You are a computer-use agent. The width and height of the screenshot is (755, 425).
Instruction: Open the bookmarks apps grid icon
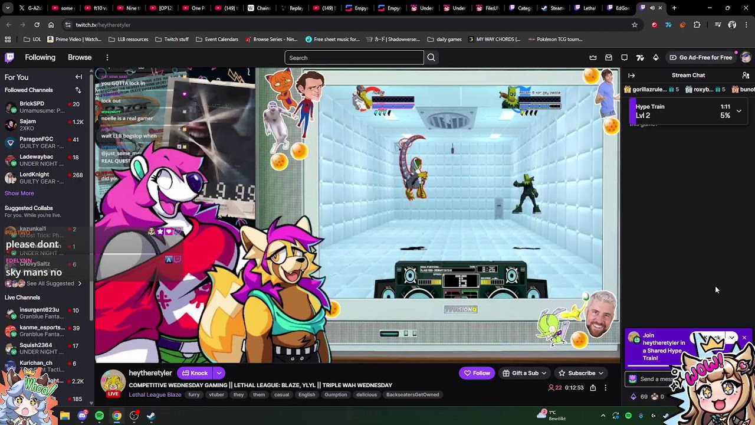click(8, 40)
